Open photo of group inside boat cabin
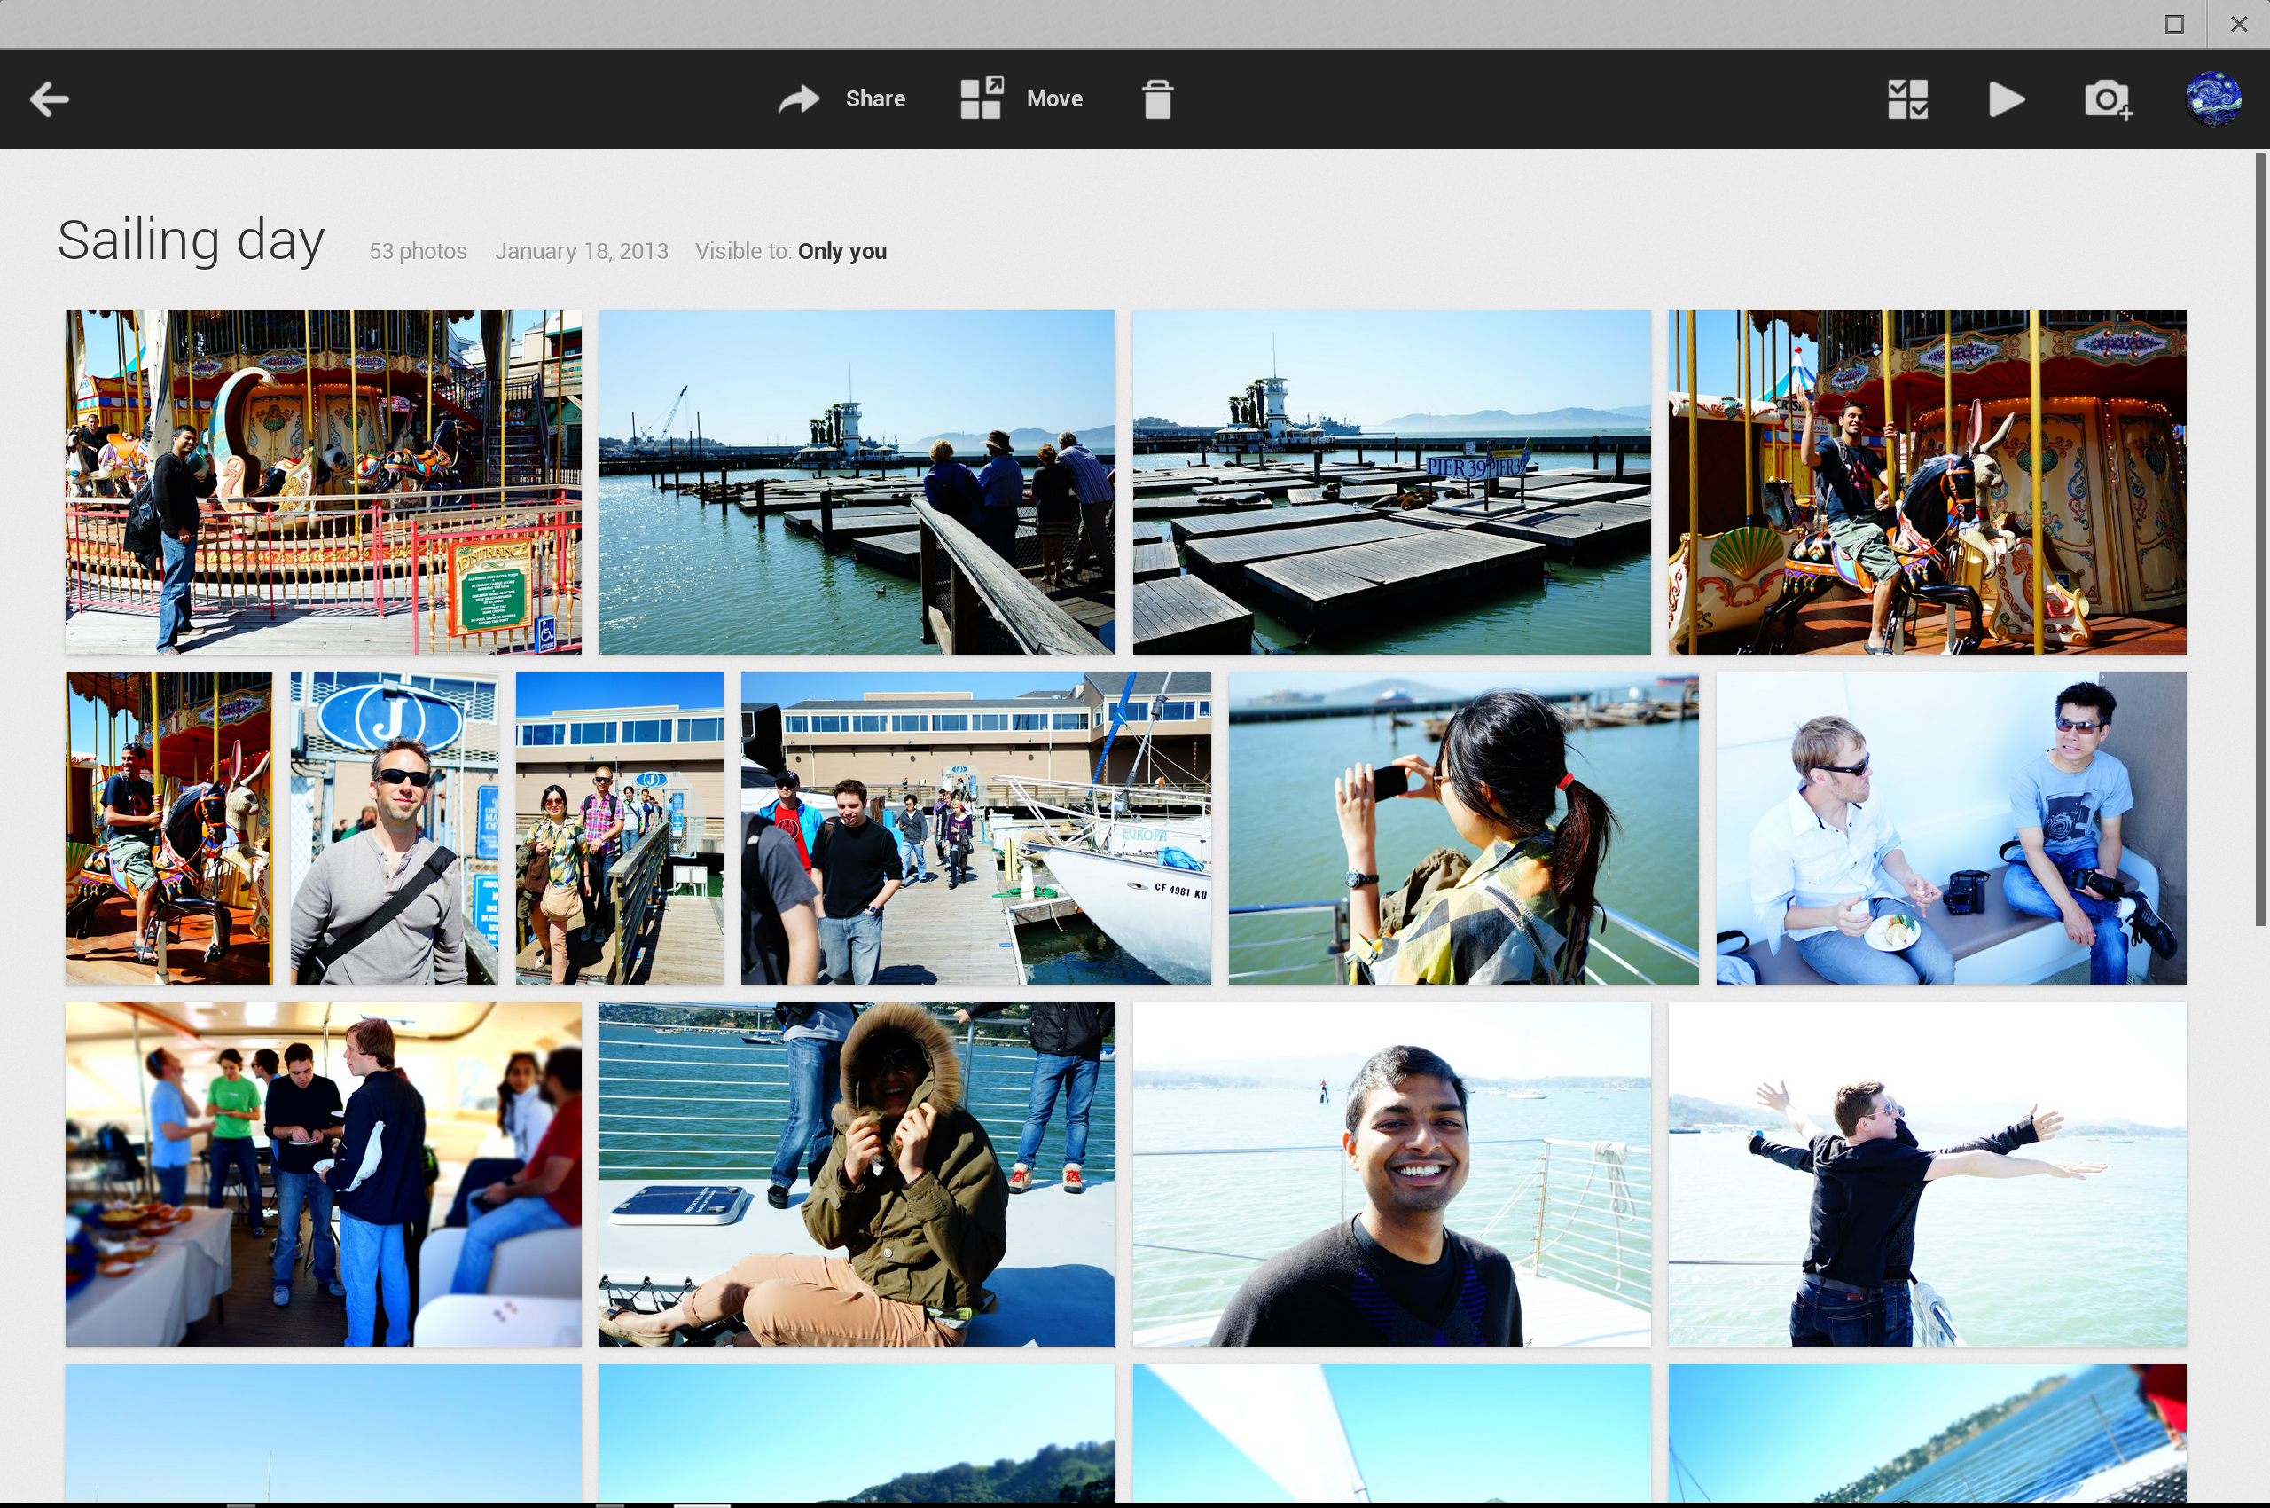Viewport: 2270px width, 1508px height. coord(323,1174)
